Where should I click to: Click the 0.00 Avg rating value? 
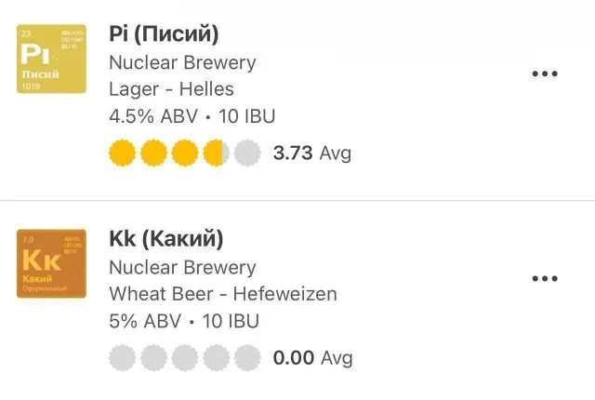[x=312, y=357]
